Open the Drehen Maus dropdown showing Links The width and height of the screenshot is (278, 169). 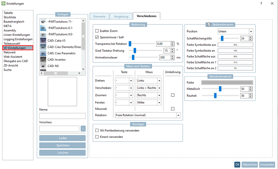(x=149, y=81)
